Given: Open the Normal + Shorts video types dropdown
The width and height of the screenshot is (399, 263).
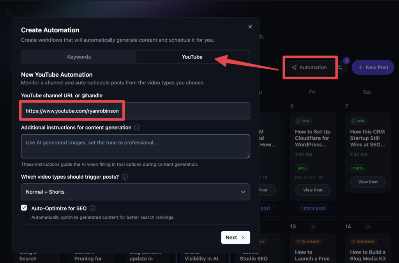Looking at the screenshot, I should pyautogui.click(x=135, y=192).
